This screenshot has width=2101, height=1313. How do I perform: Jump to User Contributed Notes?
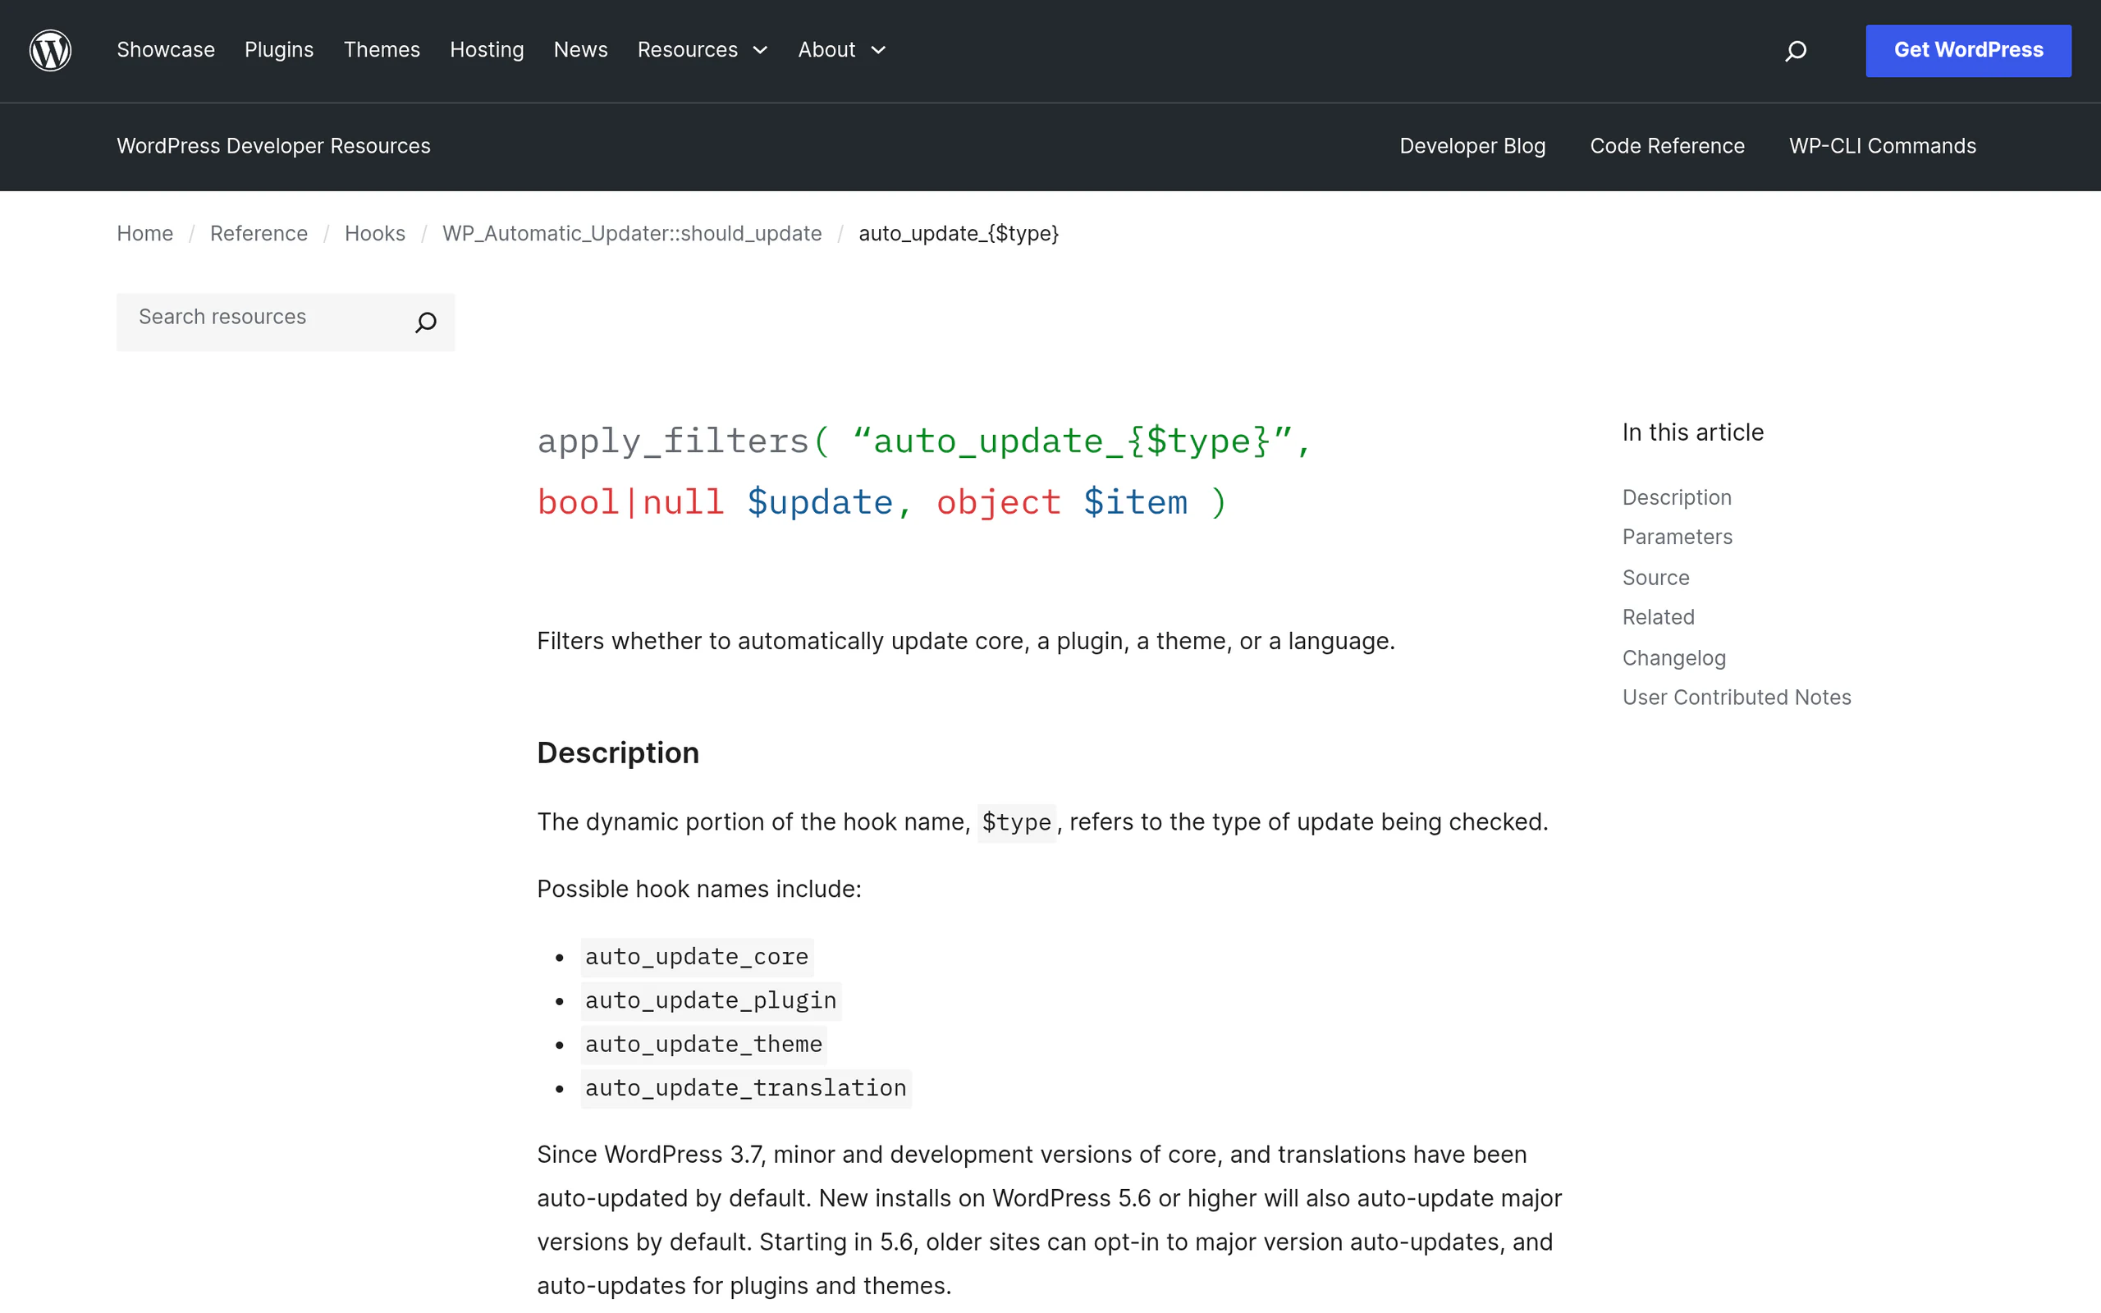[x=1737, y=698]
